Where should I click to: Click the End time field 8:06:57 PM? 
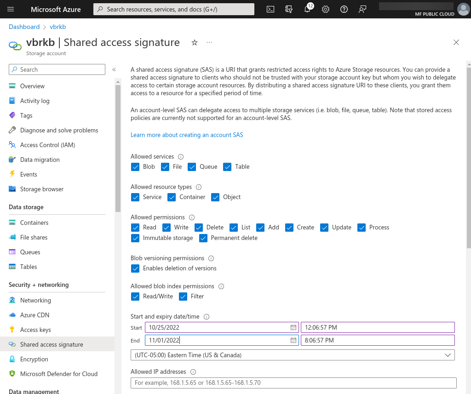378,341
